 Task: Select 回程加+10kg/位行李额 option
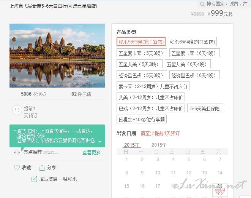click(x=142, y=119)
